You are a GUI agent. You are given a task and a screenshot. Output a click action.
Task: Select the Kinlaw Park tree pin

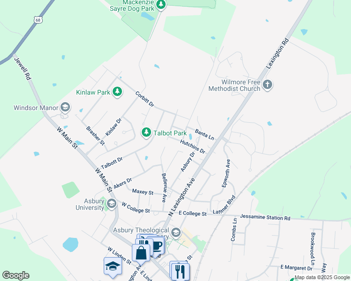[117, 92]
